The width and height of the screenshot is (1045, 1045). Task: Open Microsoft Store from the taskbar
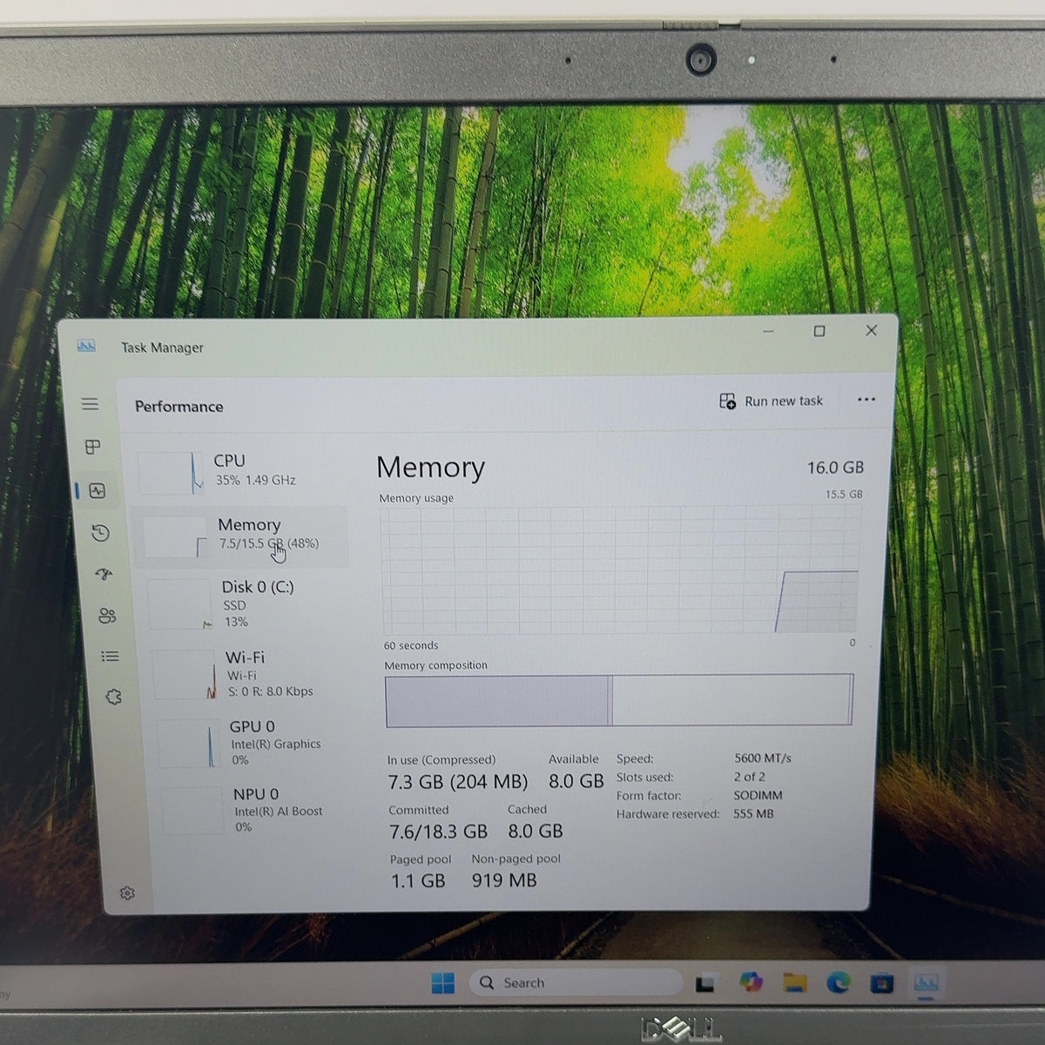[x=881, y=984]
